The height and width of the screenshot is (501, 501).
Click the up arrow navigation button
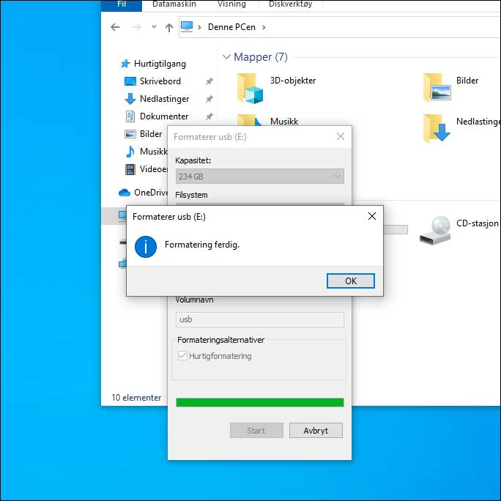(x=169, y=27)
